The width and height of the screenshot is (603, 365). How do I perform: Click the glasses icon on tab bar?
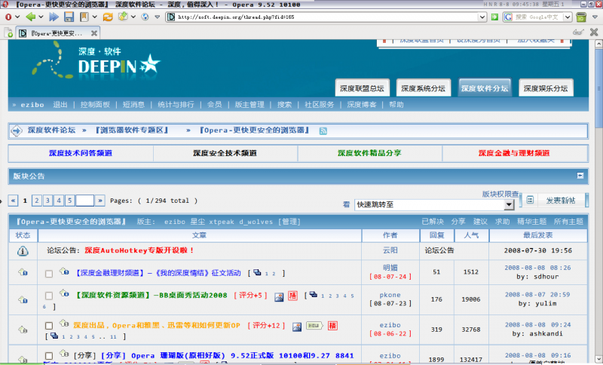click(578, 32)
